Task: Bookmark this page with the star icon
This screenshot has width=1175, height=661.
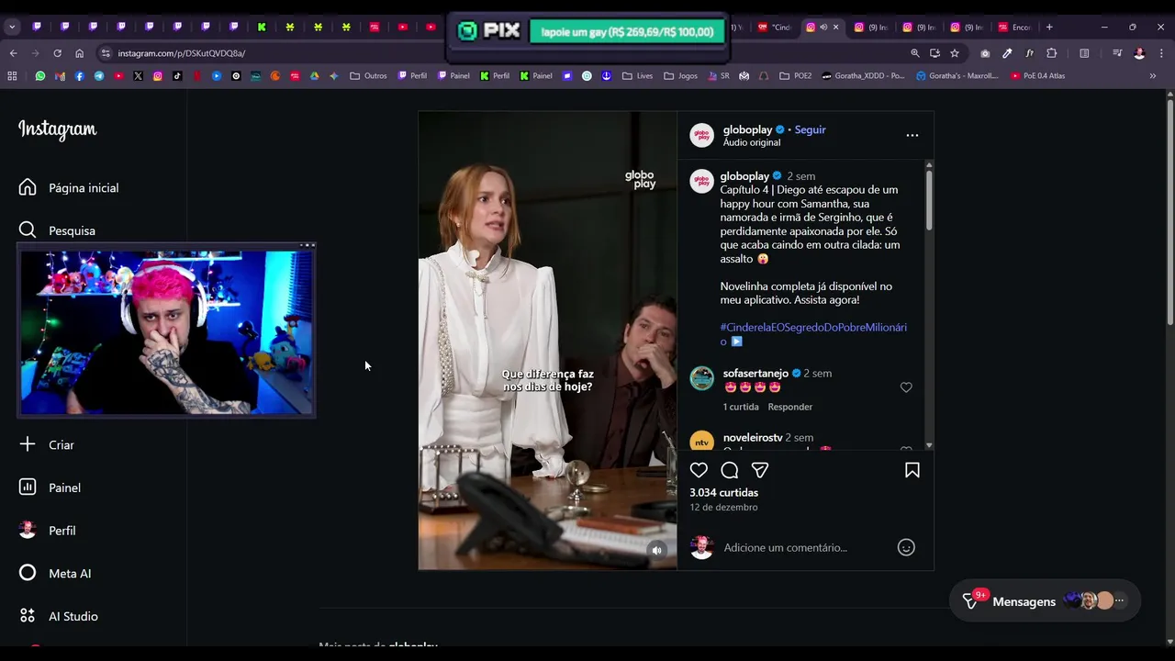Action: 955,53
